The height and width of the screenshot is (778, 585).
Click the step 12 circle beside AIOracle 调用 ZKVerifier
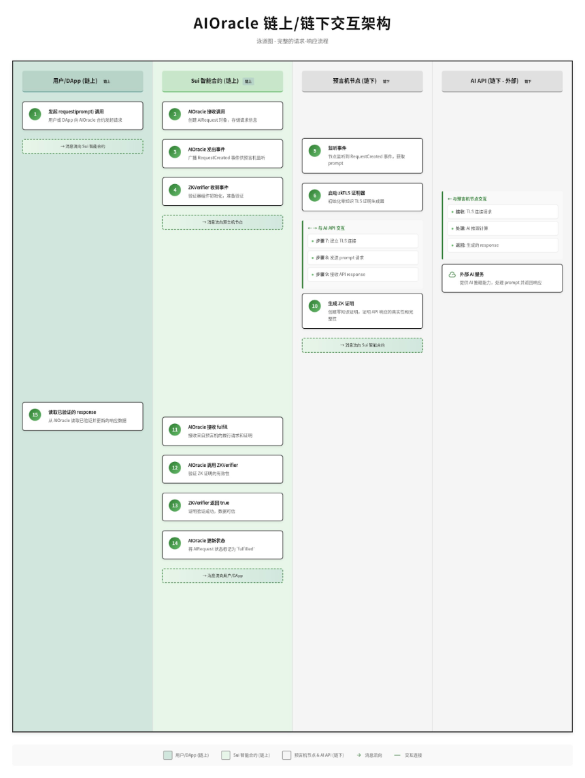175,468
